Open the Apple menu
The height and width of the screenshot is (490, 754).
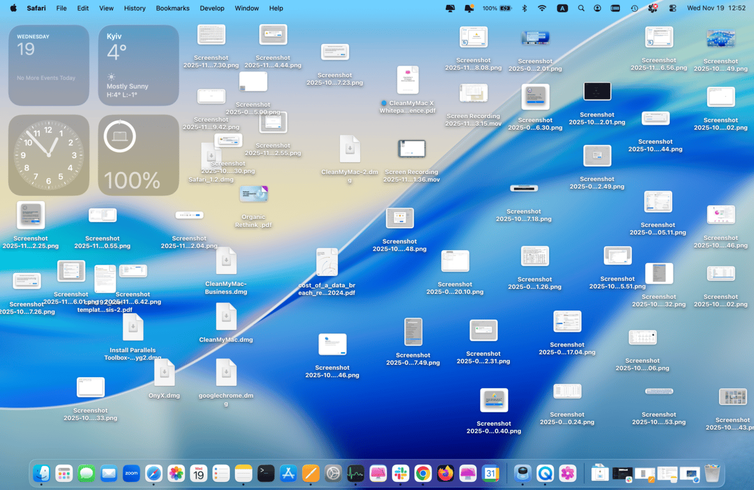[13, 8]
